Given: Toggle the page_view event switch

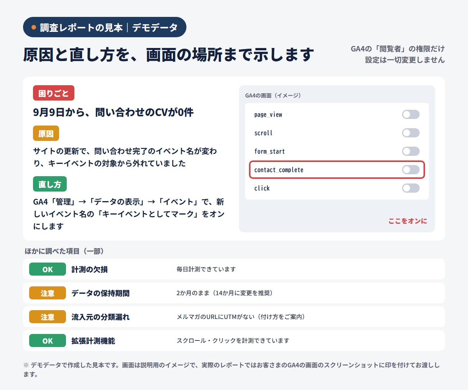Looking at the screenshot, I should coord(410,114).
